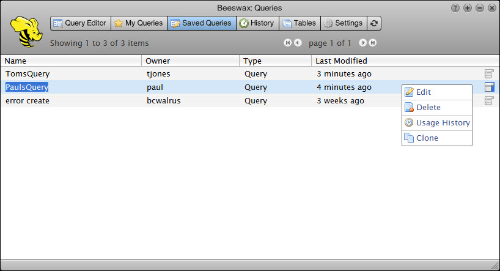The image size is (500, 271).
Task: Open action menu icon for TomsQuery row
Action: click(x=488, y=74)
